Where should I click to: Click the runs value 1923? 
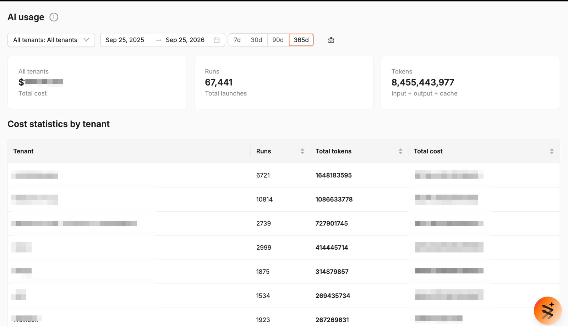click(x=263, y=320)
